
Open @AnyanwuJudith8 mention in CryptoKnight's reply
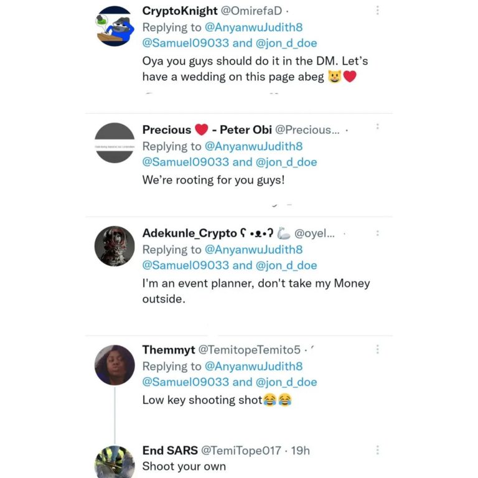coord(253,27)
